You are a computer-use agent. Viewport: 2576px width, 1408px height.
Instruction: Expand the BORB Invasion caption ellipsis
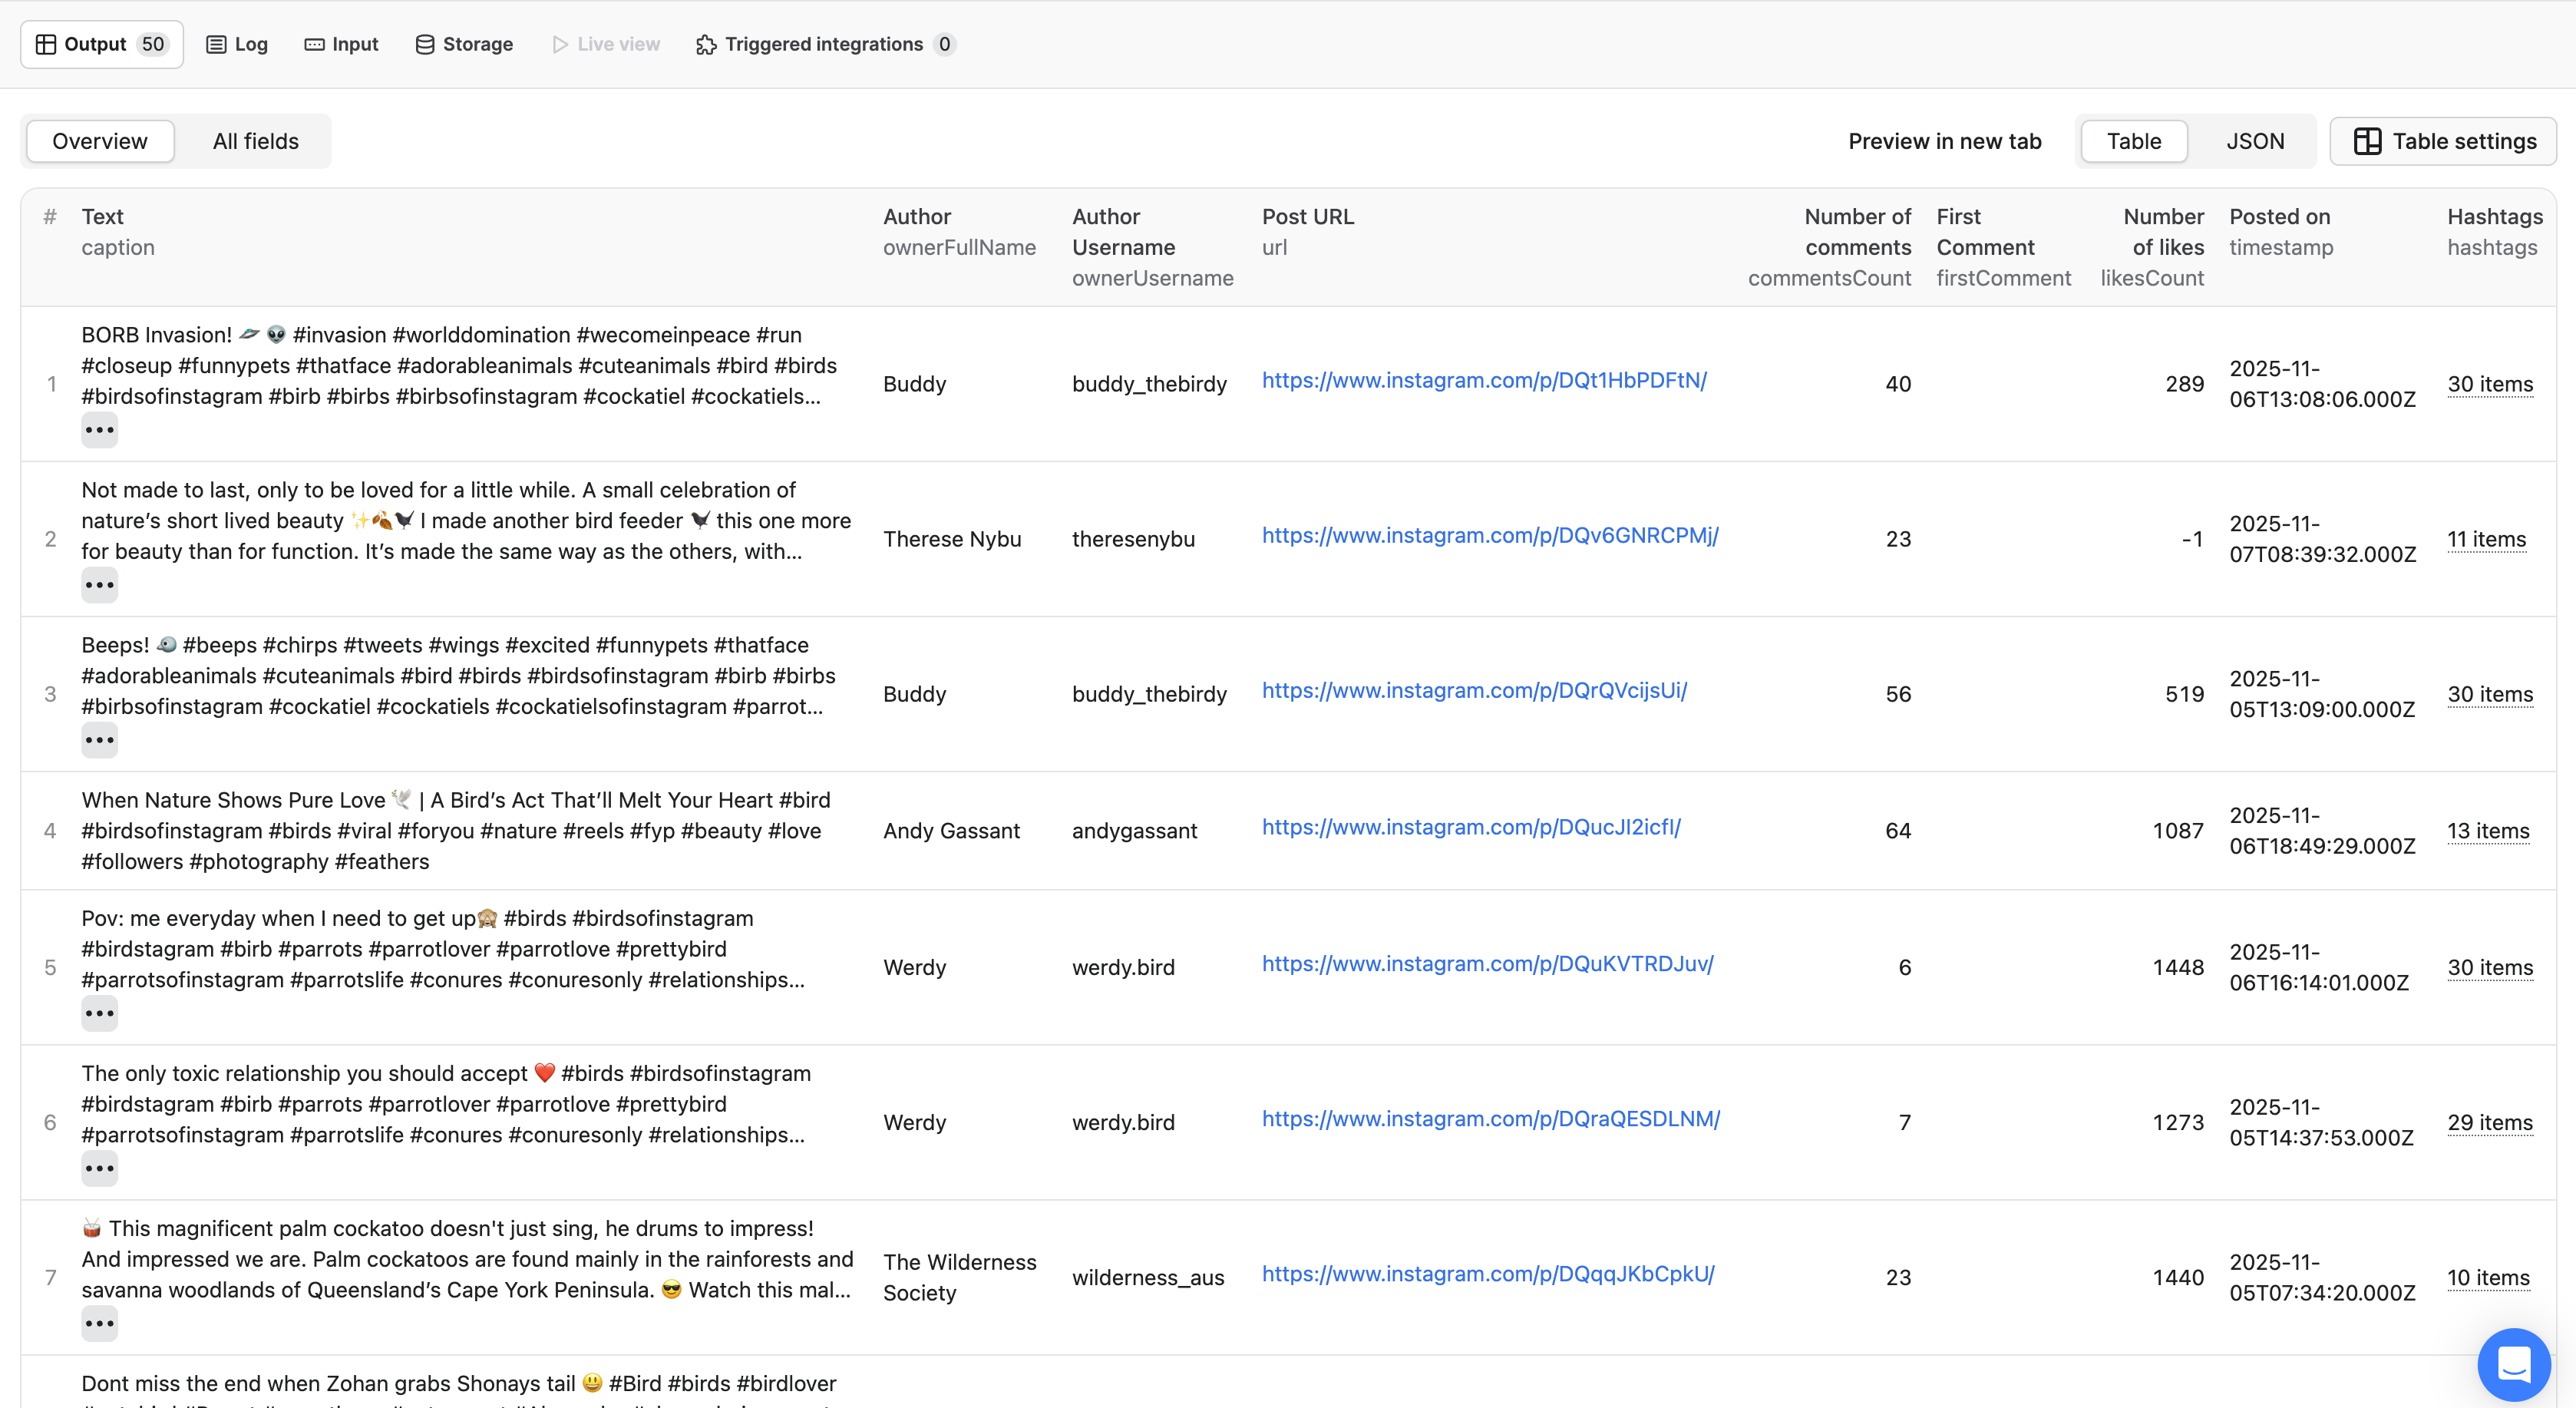[99, 431]
